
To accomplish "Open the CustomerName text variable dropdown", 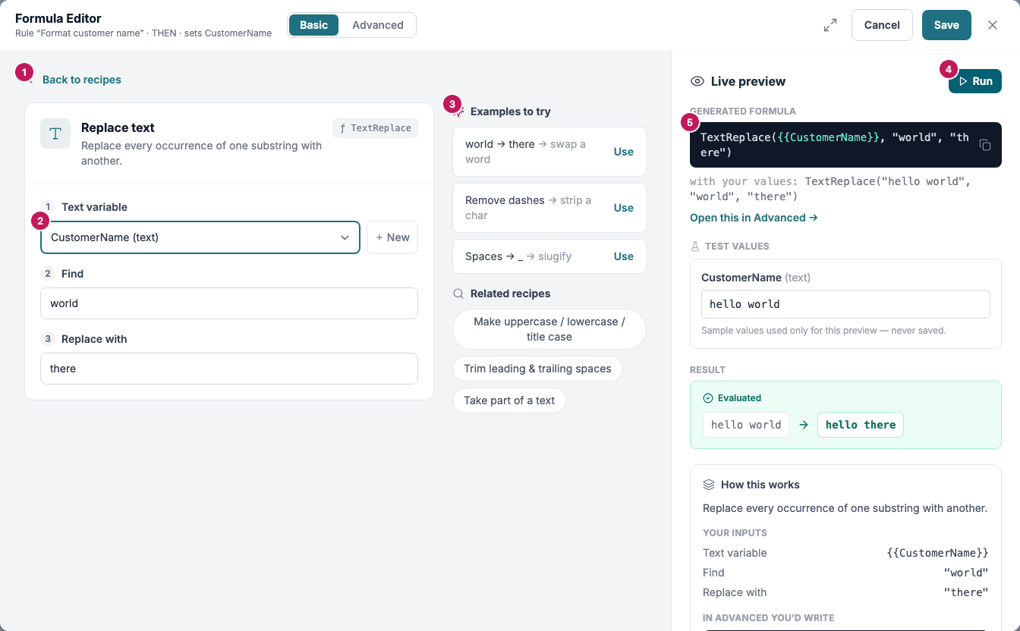I will click(200, 237).
